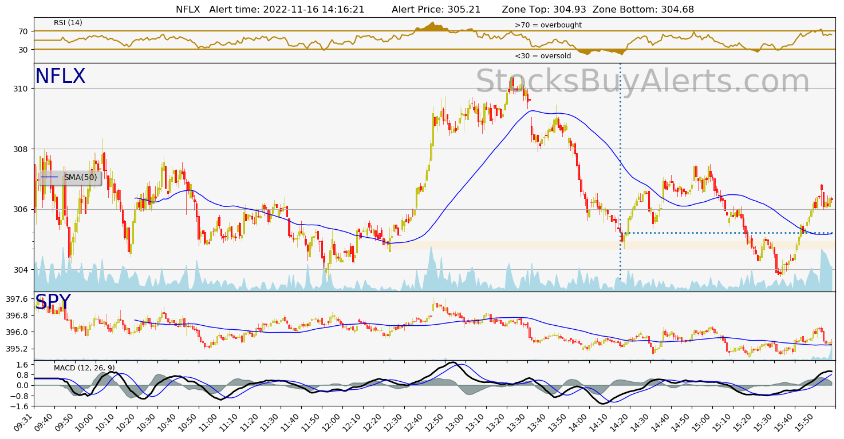Click 'Zone Top: 304.93' in the title

[x=544, y=9]
